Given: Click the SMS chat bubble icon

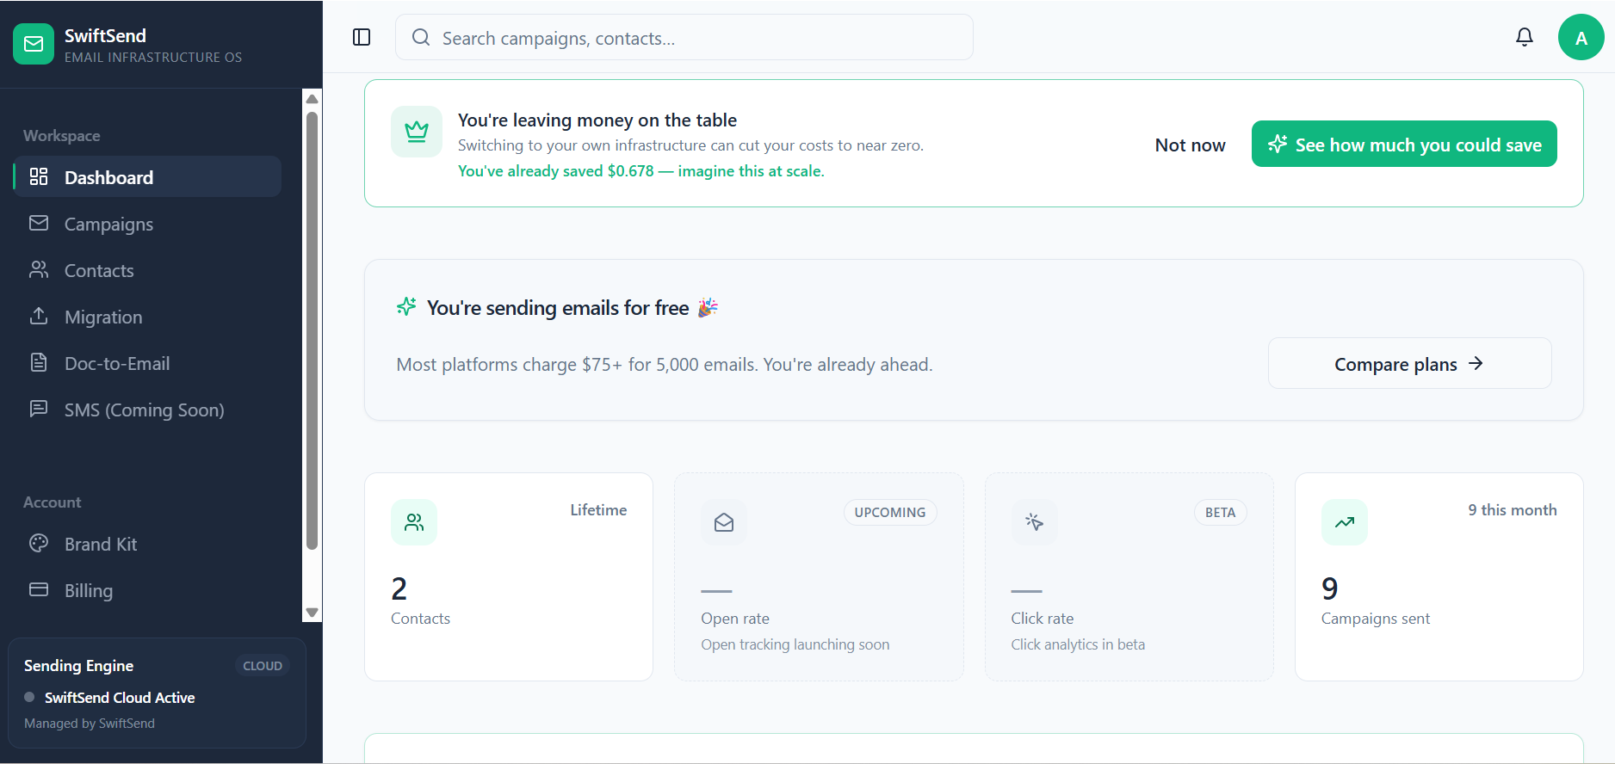Looking at the screenshot, I should [39, 409].
